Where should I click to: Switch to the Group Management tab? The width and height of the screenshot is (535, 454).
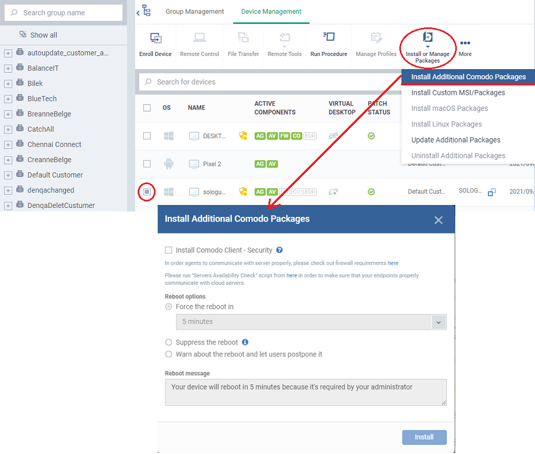click(195, 12)
